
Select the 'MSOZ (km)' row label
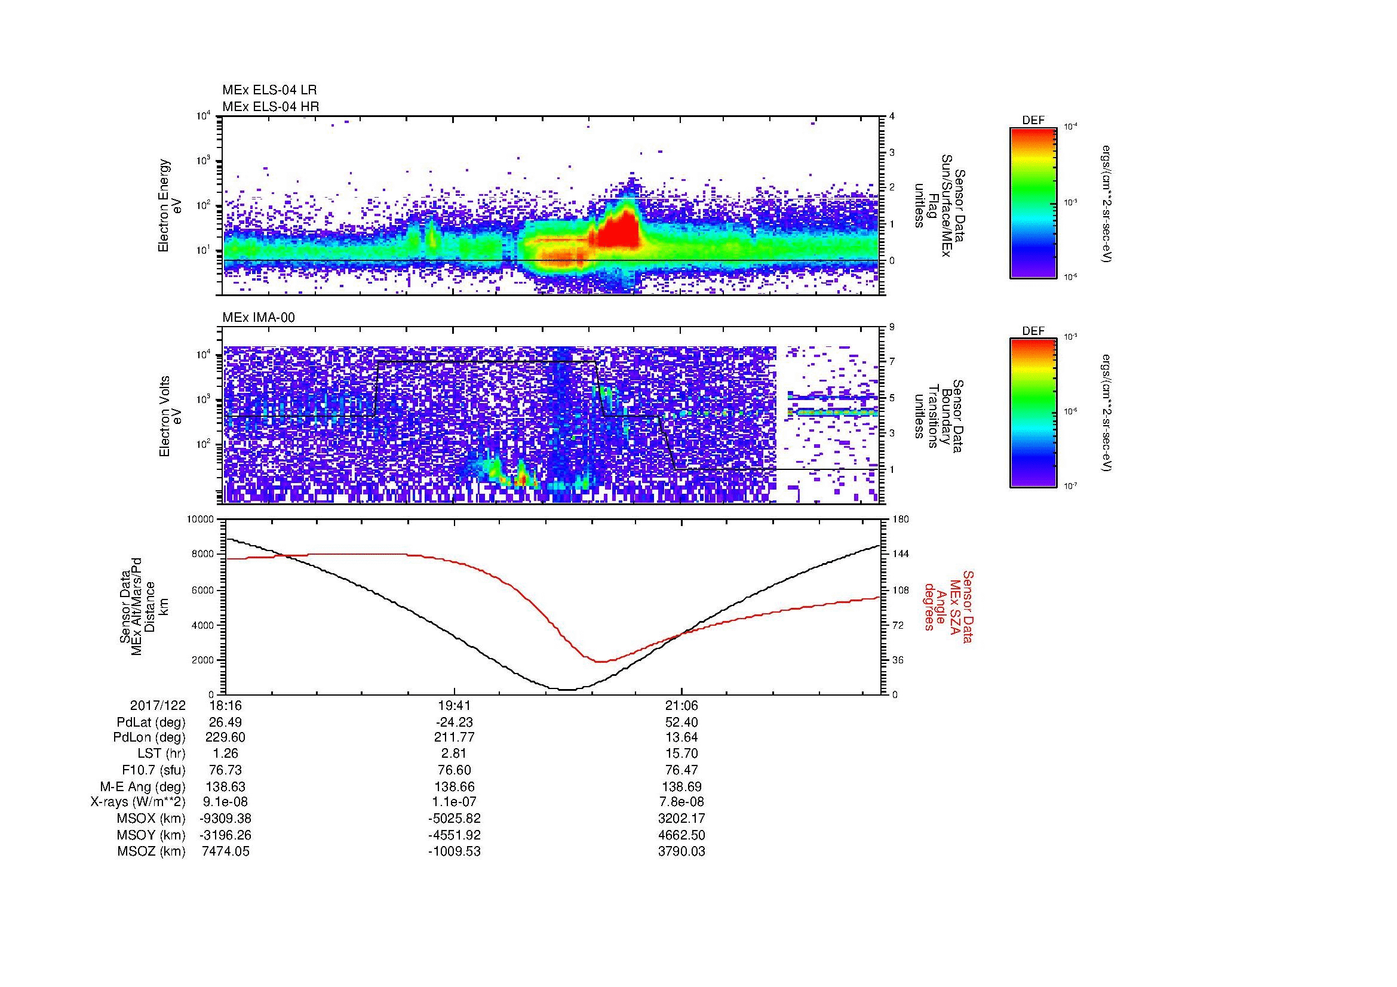coord(152,852)
